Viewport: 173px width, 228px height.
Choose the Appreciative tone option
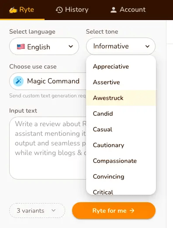[x=121, y=66]
